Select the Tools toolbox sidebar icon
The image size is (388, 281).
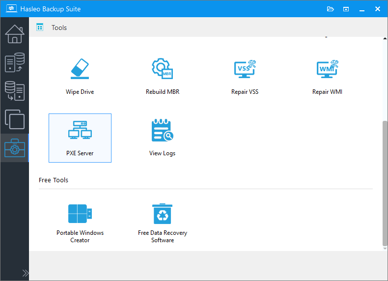(15, 148)
